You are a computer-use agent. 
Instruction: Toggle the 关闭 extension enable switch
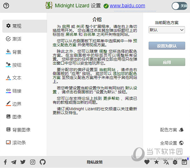(180, 6)
